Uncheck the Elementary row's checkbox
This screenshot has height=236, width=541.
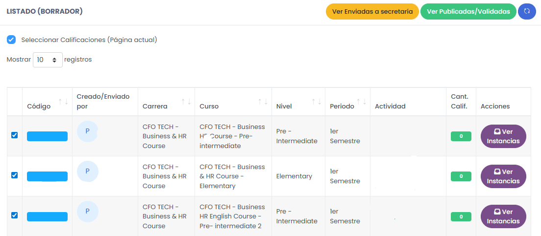coord(14,175)
